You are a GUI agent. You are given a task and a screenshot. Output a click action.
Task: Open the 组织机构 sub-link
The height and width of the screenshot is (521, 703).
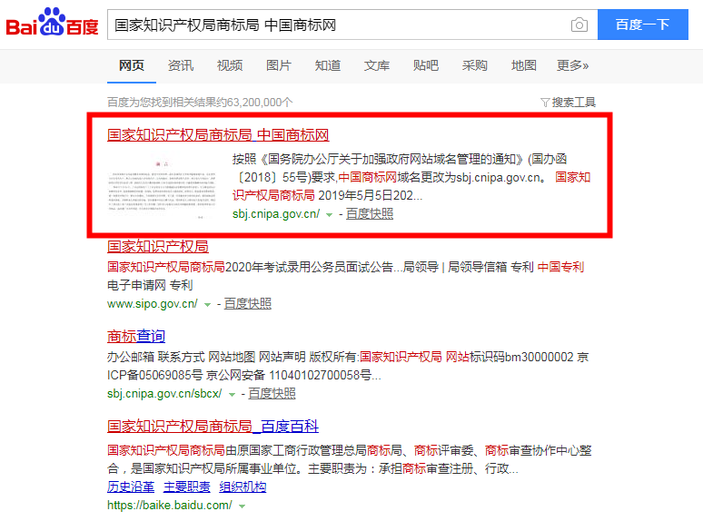(243, 487)
